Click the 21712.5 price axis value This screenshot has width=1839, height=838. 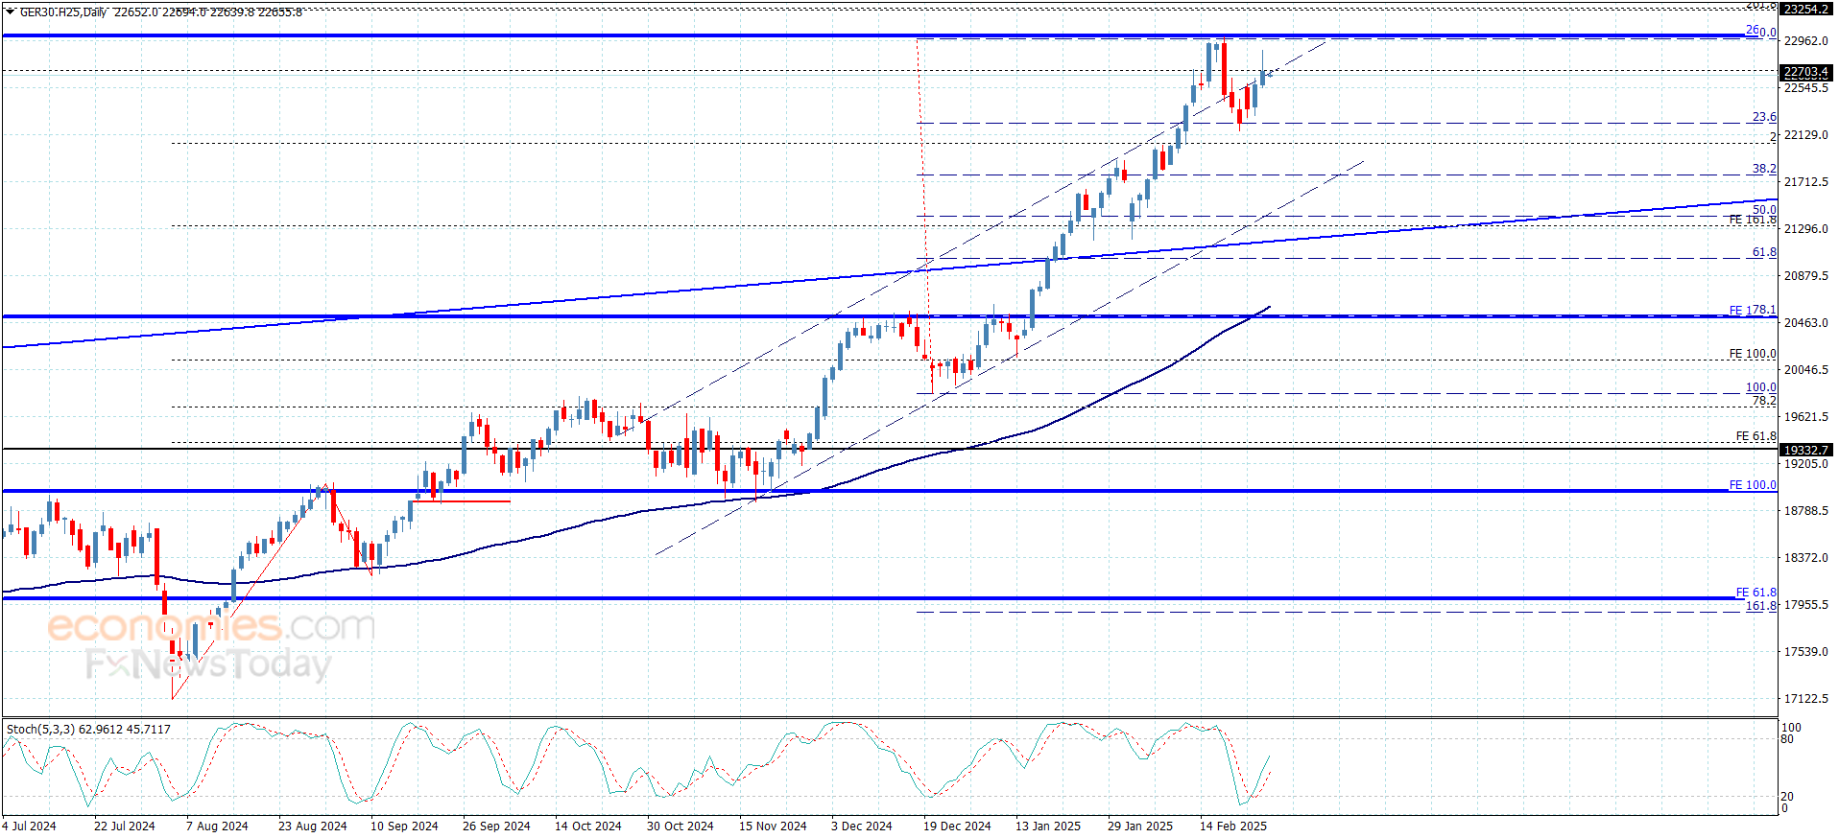click(x=1805, y=182)
